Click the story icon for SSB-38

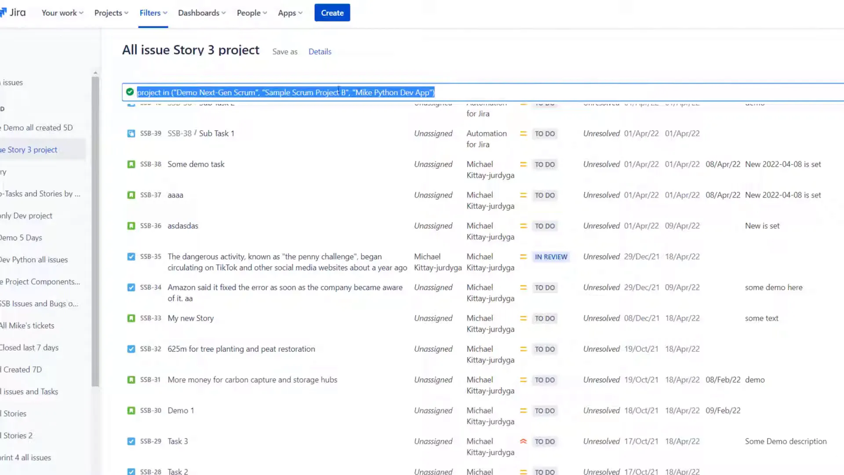pos(131,164)
